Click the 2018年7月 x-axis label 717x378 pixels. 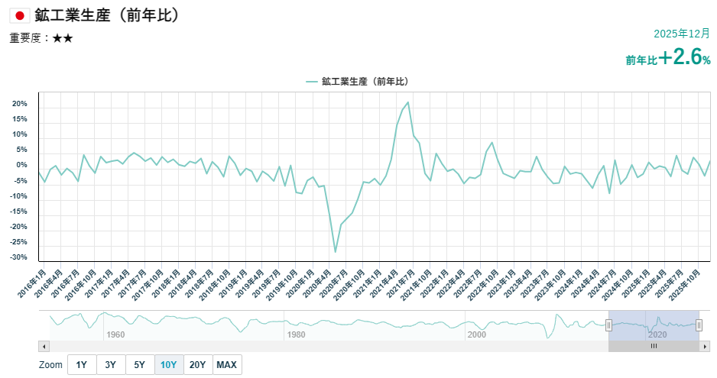(x=200, y=283)
